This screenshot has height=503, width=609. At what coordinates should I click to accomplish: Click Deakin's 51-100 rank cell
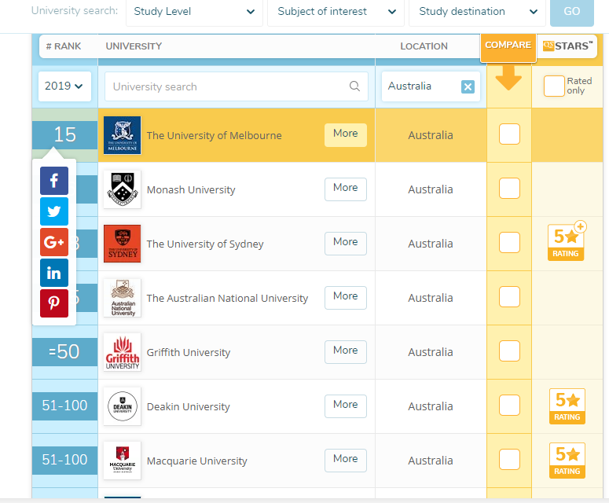click(65, 406)
